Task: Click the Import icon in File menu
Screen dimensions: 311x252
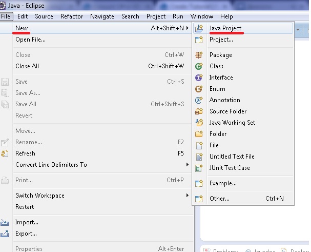Action: (x=5, y=222)
